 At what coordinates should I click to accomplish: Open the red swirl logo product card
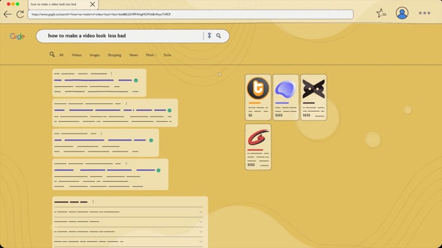point(258,147)
